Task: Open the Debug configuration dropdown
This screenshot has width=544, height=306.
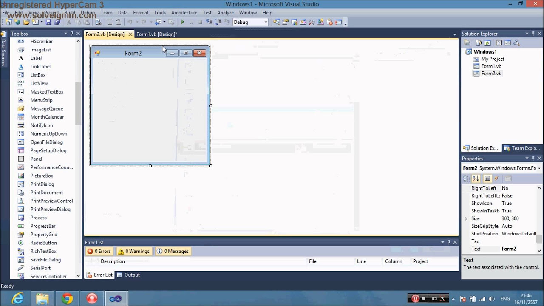Action: (266, 22)
